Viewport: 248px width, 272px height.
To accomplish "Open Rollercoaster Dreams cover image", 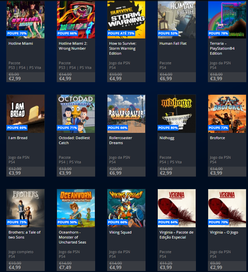I will pos(126,114).
